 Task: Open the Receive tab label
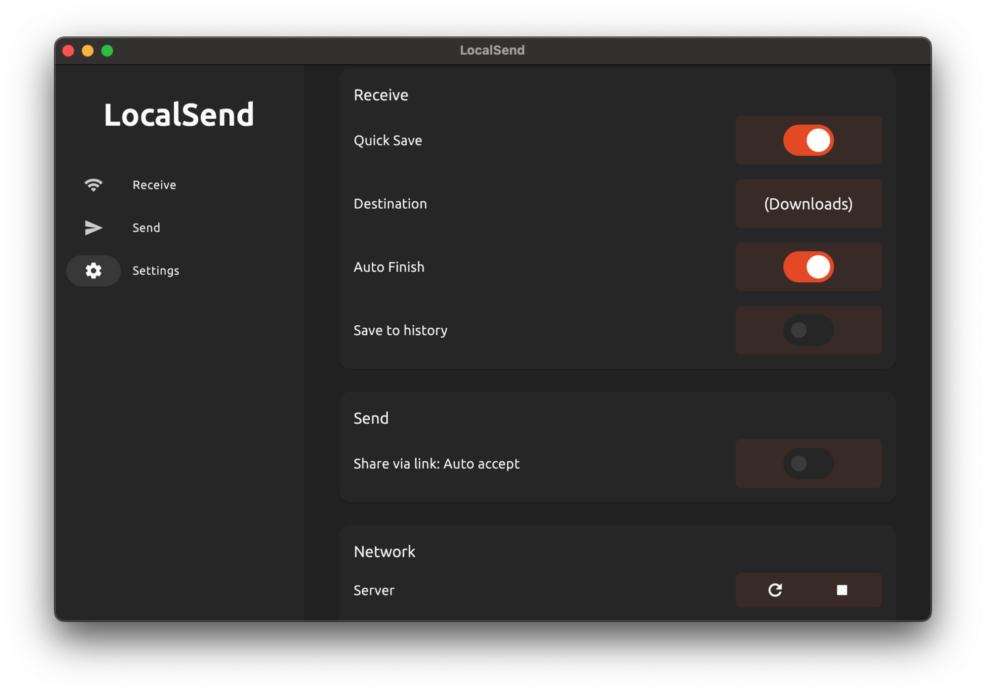click(x=154, y=185)
